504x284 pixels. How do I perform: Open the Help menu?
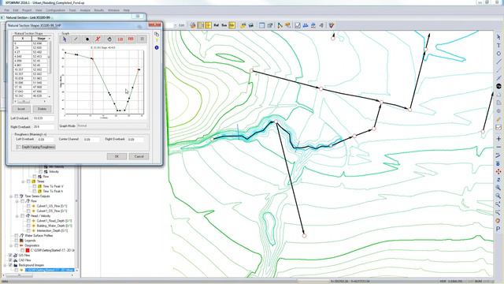126,10
